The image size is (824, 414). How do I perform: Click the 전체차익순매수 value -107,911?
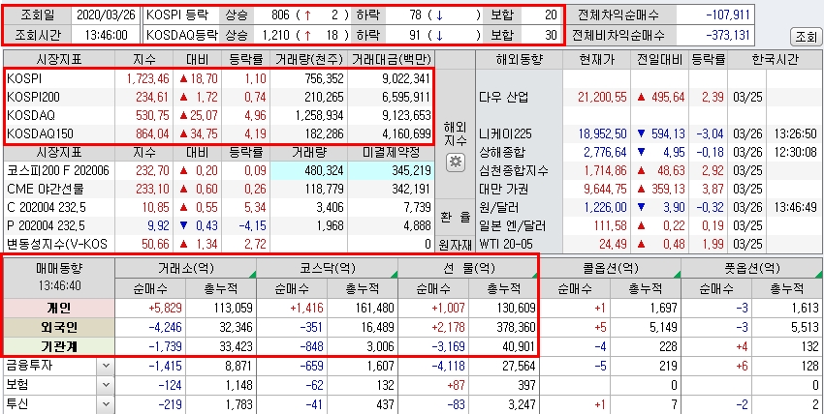715,15
